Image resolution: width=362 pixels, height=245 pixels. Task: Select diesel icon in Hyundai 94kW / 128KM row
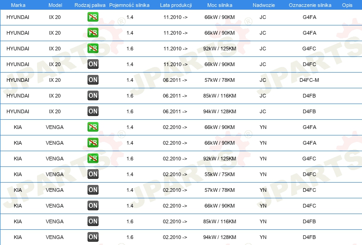[x=93, y=111]
